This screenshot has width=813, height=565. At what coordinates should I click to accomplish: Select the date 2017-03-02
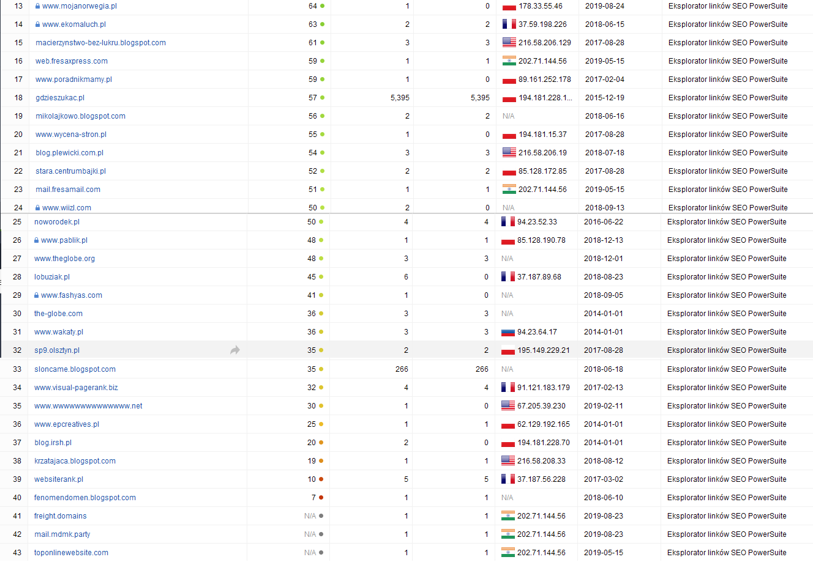pyautogui.click(x=604, y=479)
